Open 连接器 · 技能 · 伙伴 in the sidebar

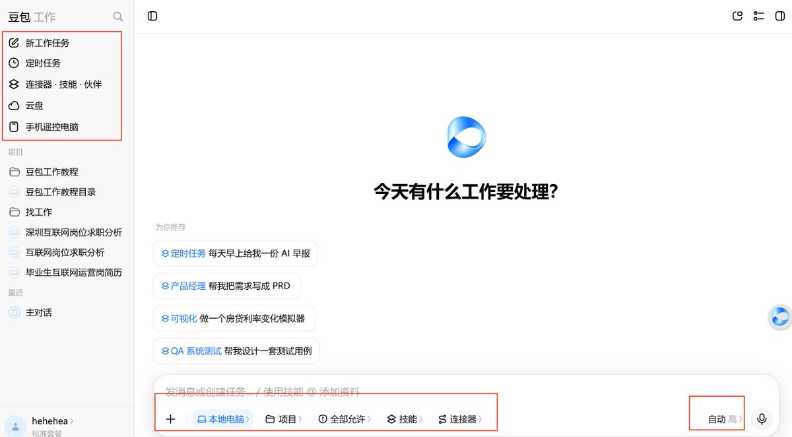(62, 84)
